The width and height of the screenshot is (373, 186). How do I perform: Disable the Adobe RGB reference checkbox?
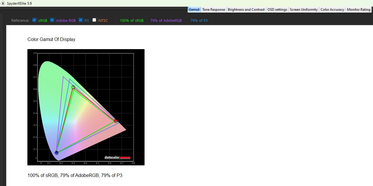tap(52, 20)
